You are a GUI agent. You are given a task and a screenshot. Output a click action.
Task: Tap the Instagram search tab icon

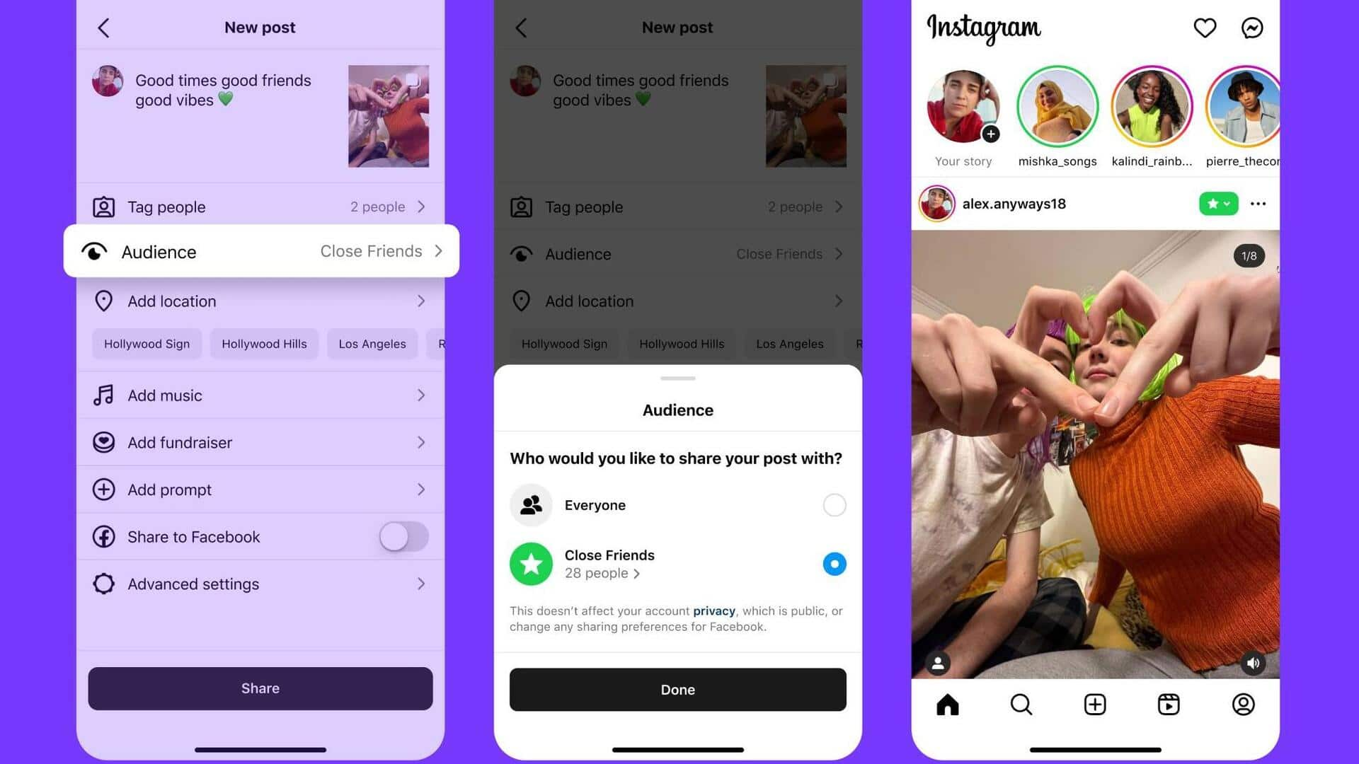1021,705
